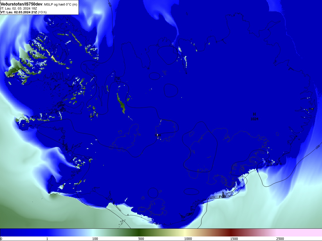This screenshot has width=322, height=241.
Task: Click the color scale label '0'
Action: [1, 239]
